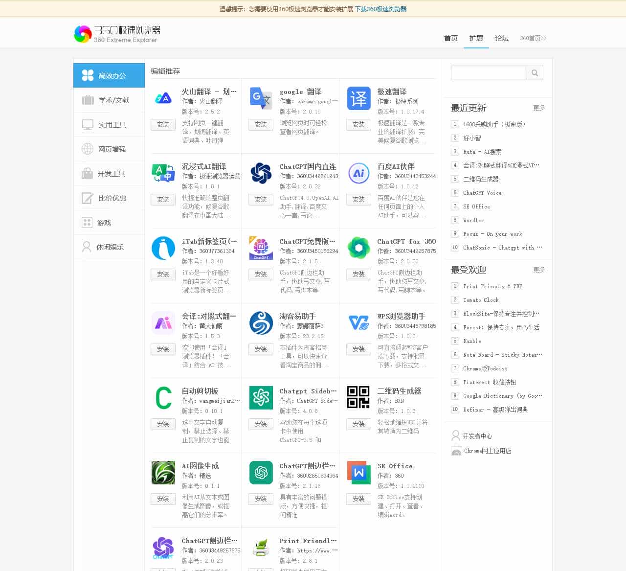
Task: Select the 开发工具 category
Action: click(109, 173)
